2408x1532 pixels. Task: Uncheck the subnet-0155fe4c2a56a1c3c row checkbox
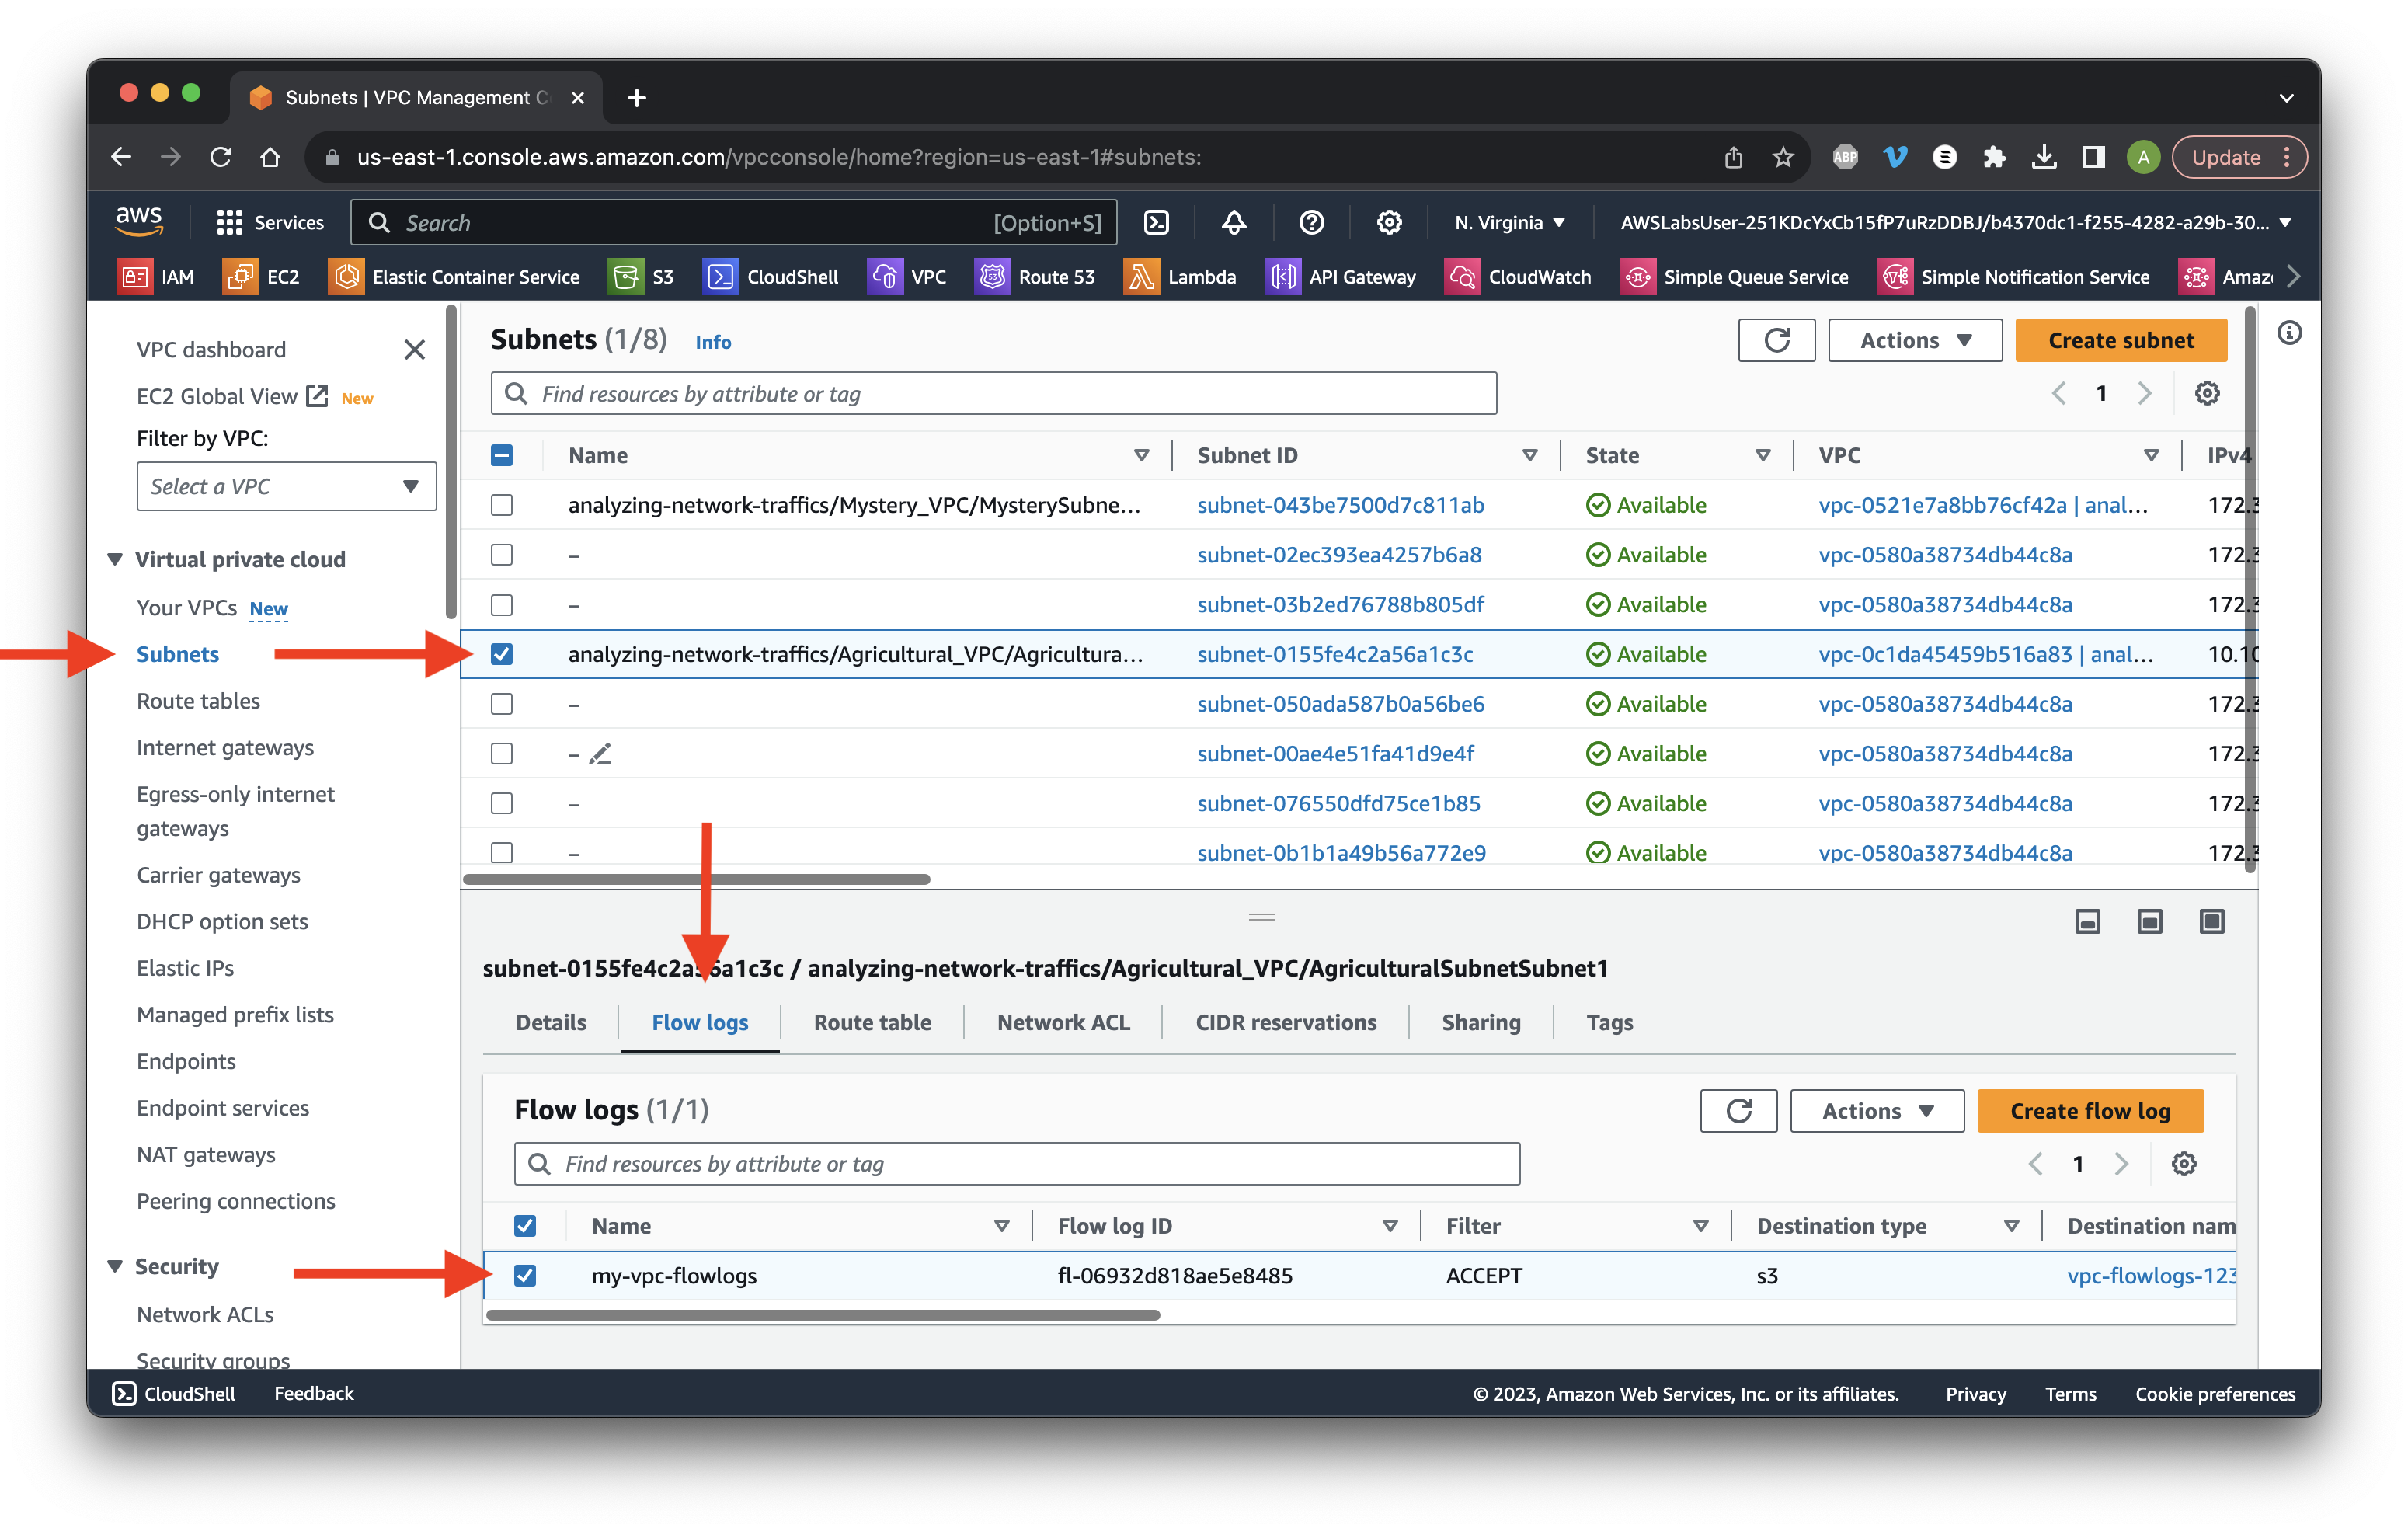coord(502,654)
